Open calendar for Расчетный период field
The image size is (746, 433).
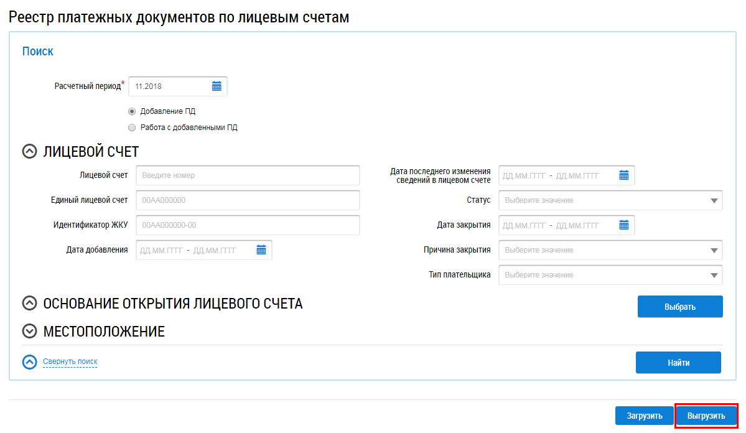[x=217, y=86]
